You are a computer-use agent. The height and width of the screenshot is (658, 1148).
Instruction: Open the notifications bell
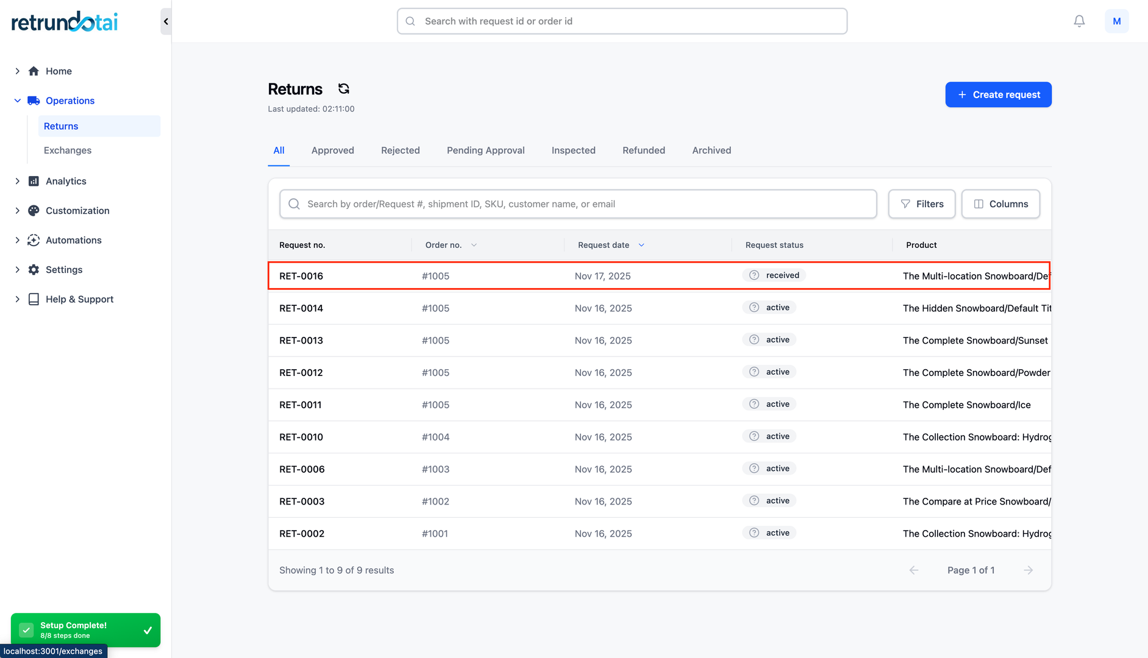(x=1079, y=21)
